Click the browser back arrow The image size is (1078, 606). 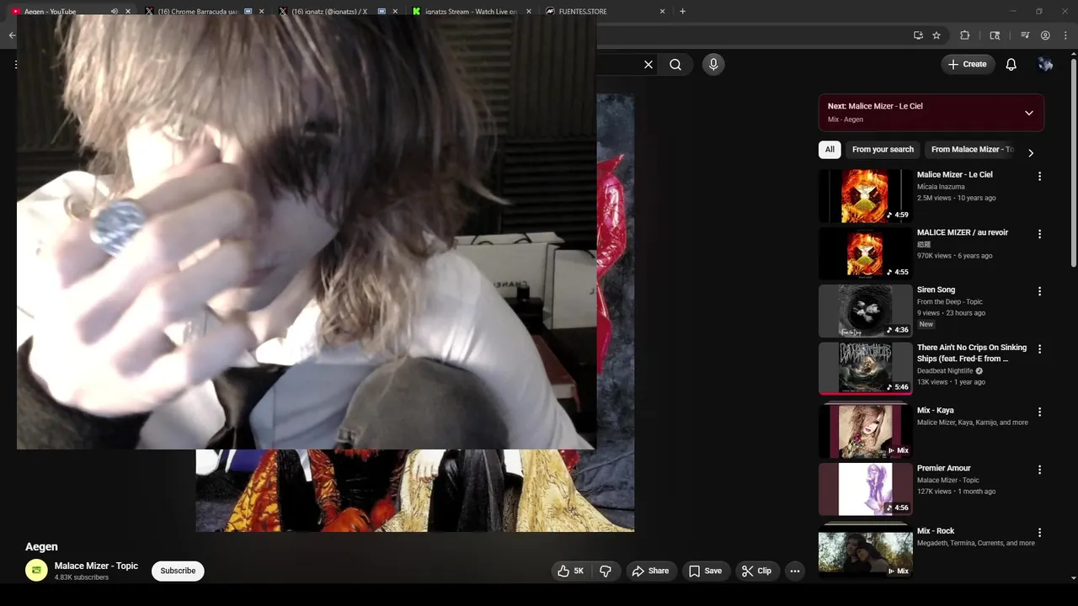point(12,35)
